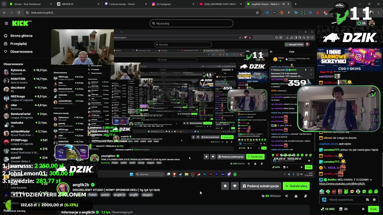Open the channel points balance showing 16 660
Image resolution: width=383 pixels, height=215 pixels.
(x=327, y=209)
